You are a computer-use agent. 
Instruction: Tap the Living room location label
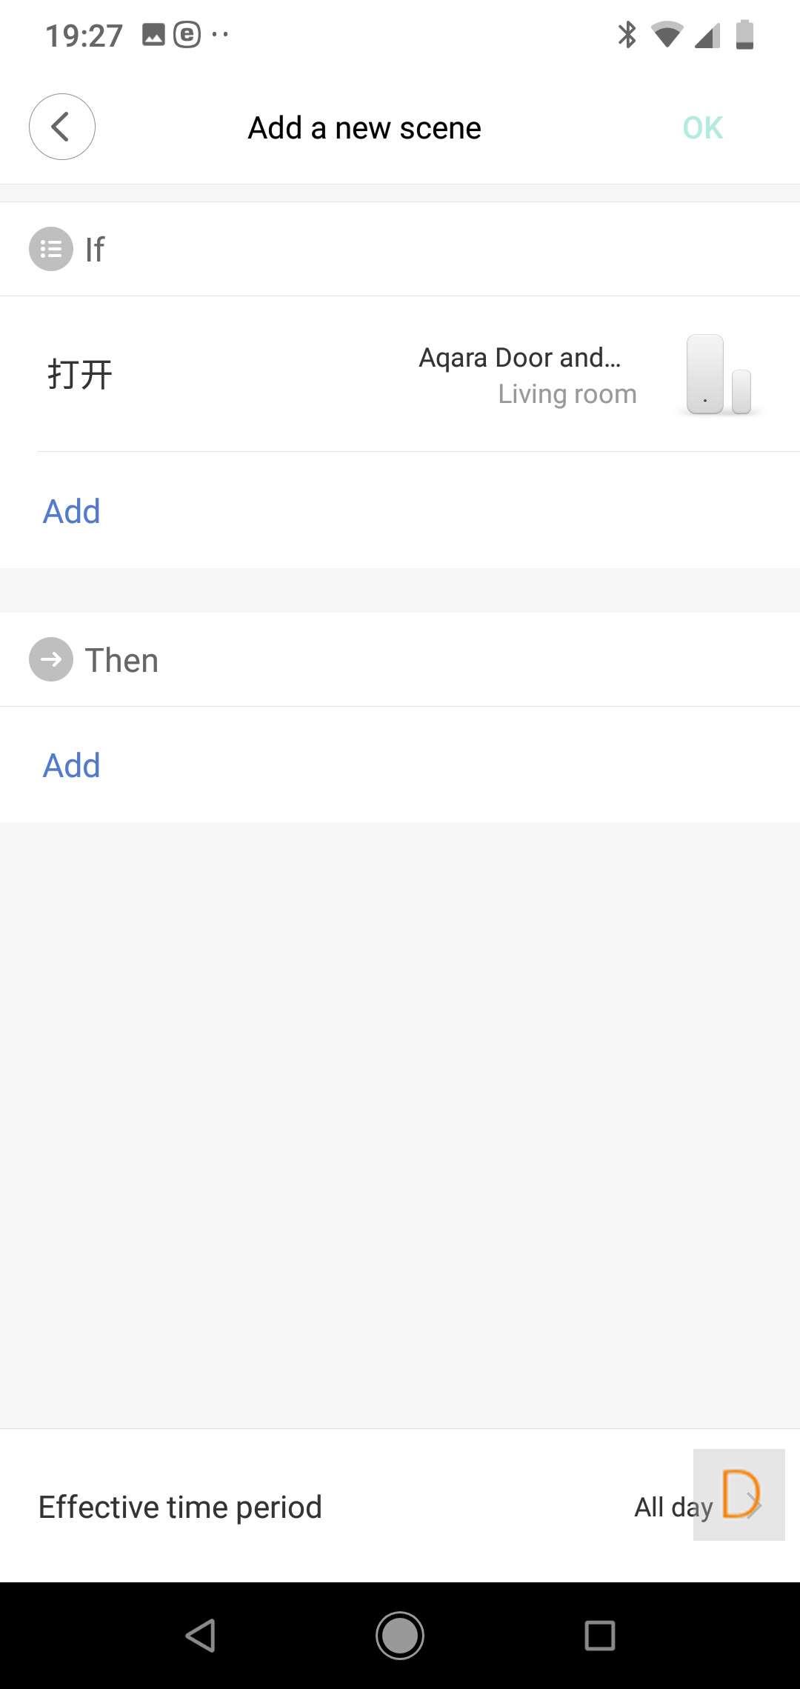(567, 394)
